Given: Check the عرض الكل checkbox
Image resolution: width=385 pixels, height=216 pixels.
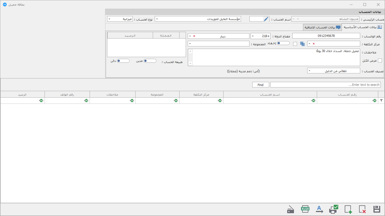Looking at the screenshot, I should pos(380,60).
